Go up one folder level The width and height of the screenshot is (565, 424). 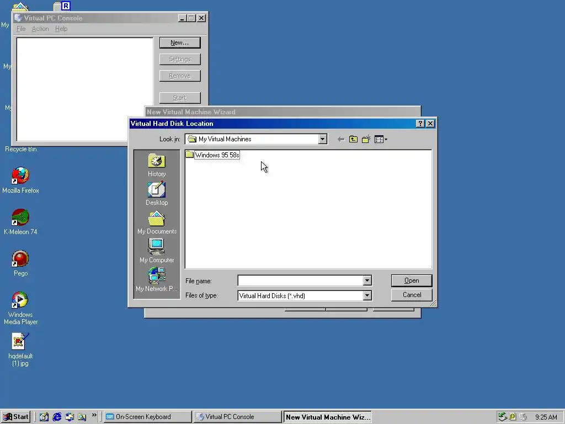pyautogui.click(x=353, y=139)
